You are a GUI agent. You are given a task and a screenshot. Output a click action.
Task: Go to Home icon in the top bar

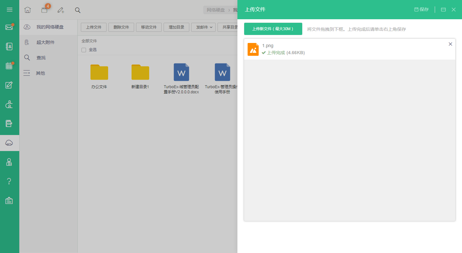point(28,10)
